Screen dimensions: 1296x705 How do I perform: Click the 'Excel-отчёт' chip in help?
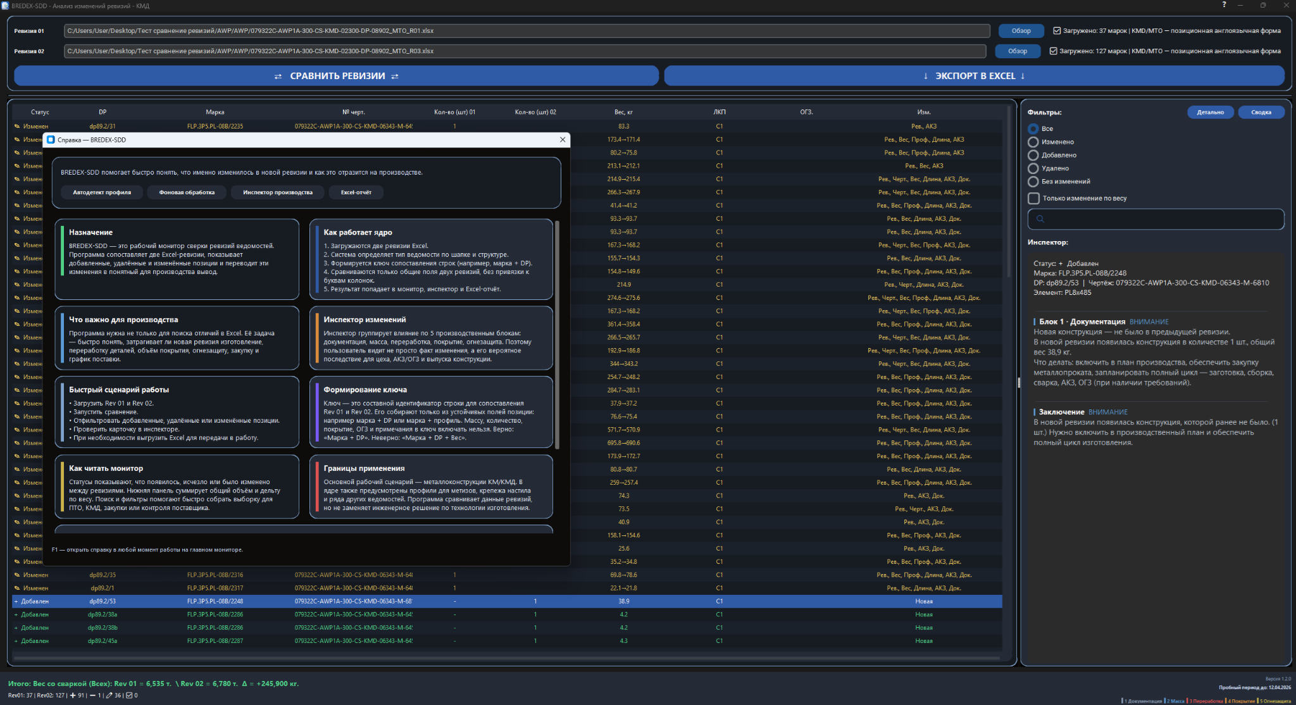click(x=356, y=192)
